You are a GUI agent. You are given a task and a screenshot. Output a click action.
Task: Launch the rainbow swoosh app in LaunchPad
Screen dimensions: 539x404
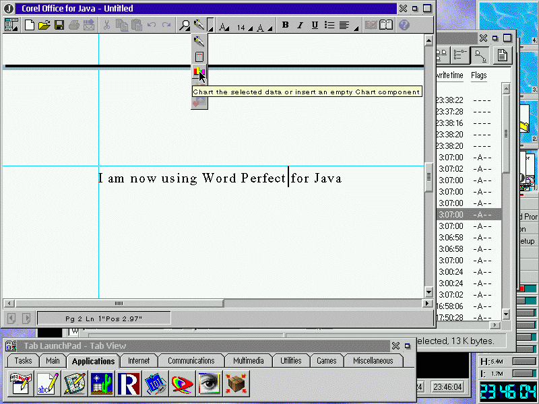(182, 383)
